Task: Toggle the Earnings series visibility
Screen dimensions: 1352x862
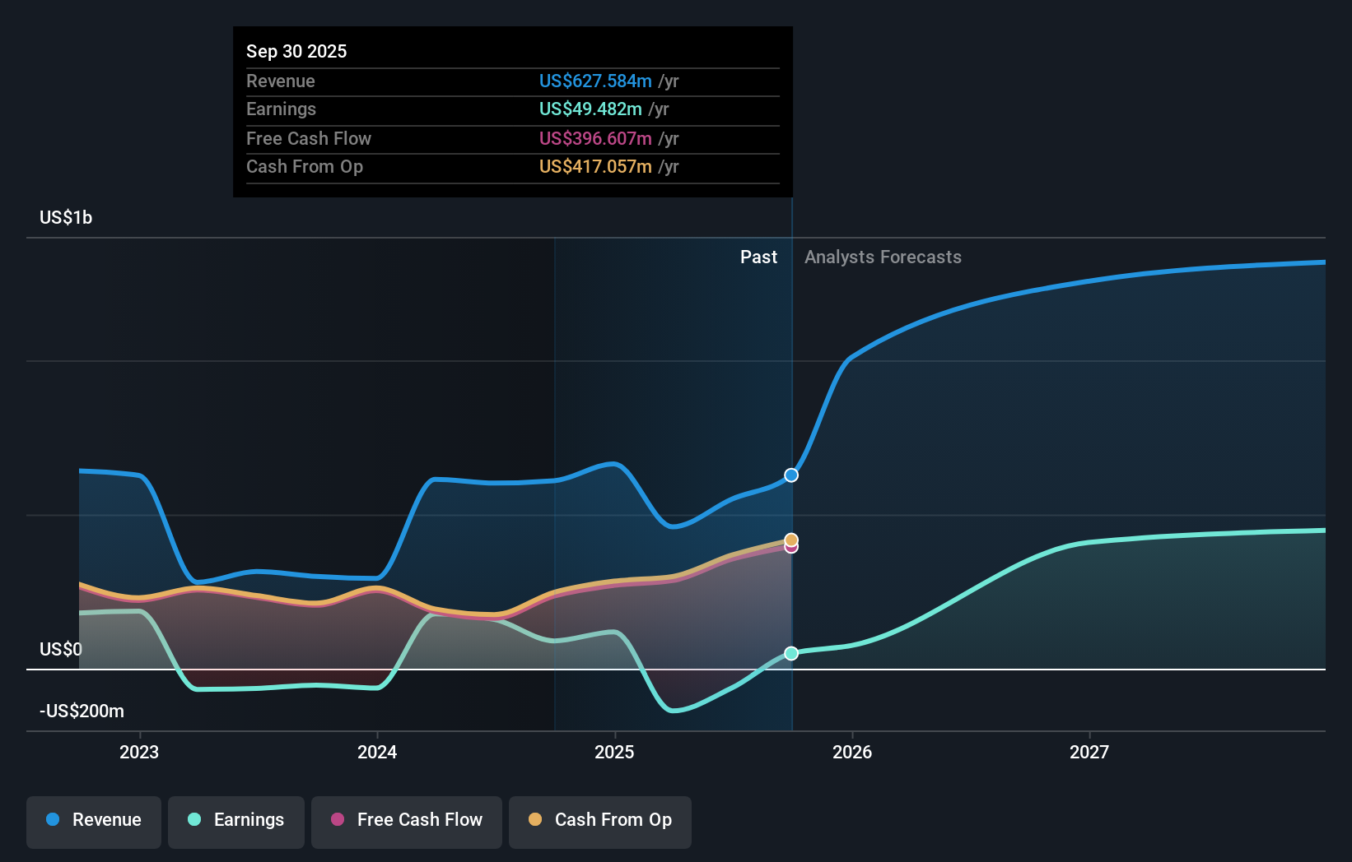Action: (x=236, y=820)
